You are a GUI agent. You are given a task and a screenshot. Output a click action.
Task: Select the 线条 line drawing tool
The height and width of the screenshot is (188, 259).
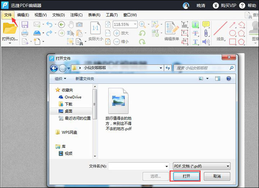220,28
